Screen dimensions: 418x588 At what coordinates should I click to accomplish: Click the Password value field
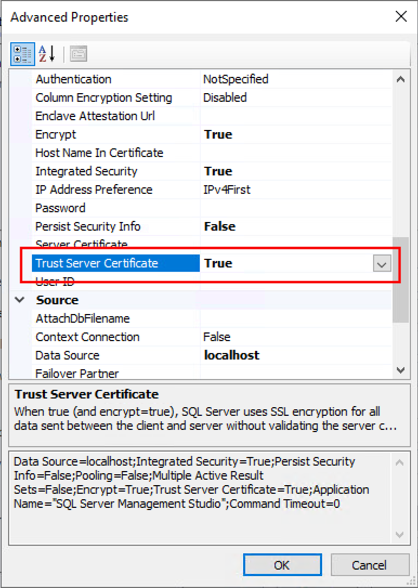296,208
